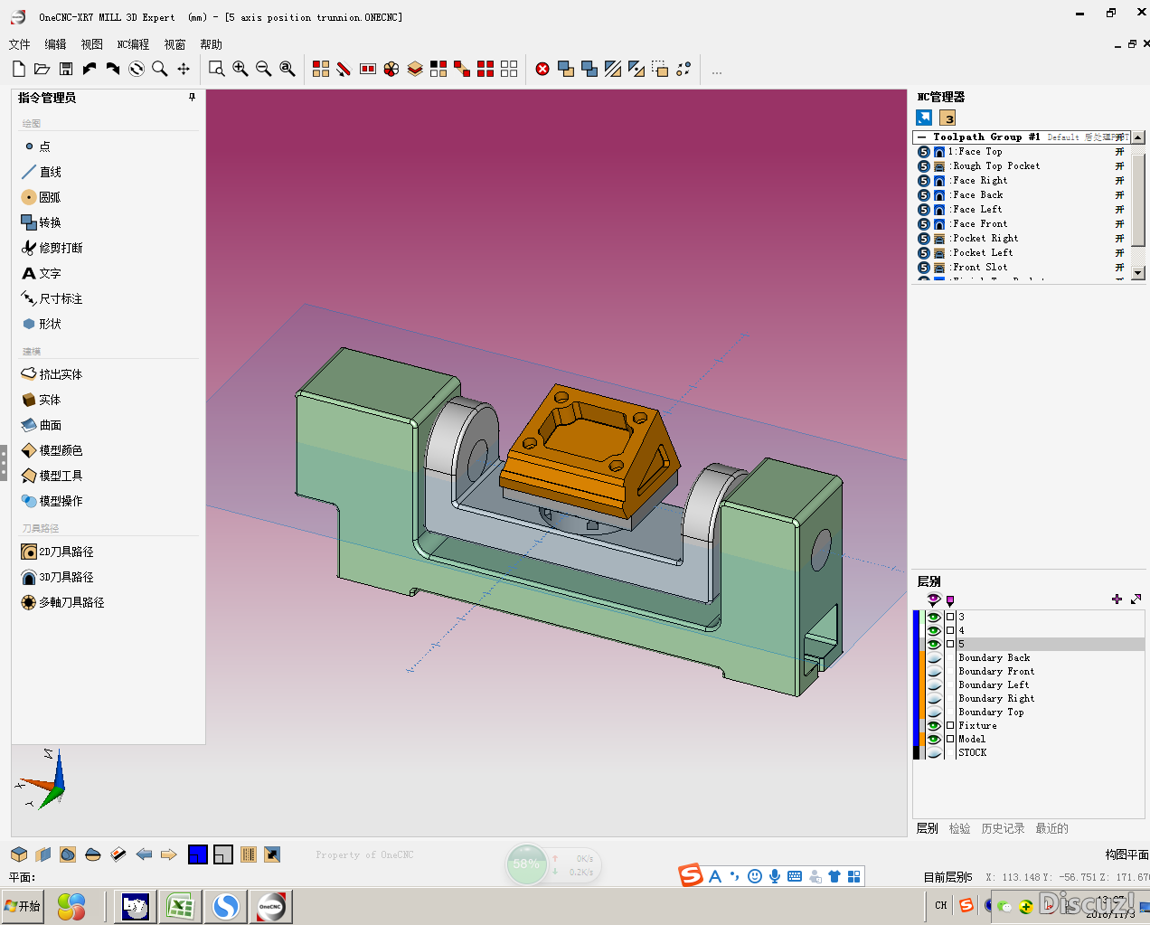Click the New file icon

(x=19, y=69)
